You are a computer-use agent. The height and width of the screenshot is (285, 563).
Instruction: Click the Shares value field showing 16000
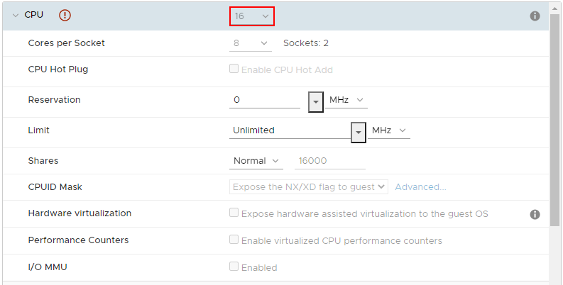330,161
